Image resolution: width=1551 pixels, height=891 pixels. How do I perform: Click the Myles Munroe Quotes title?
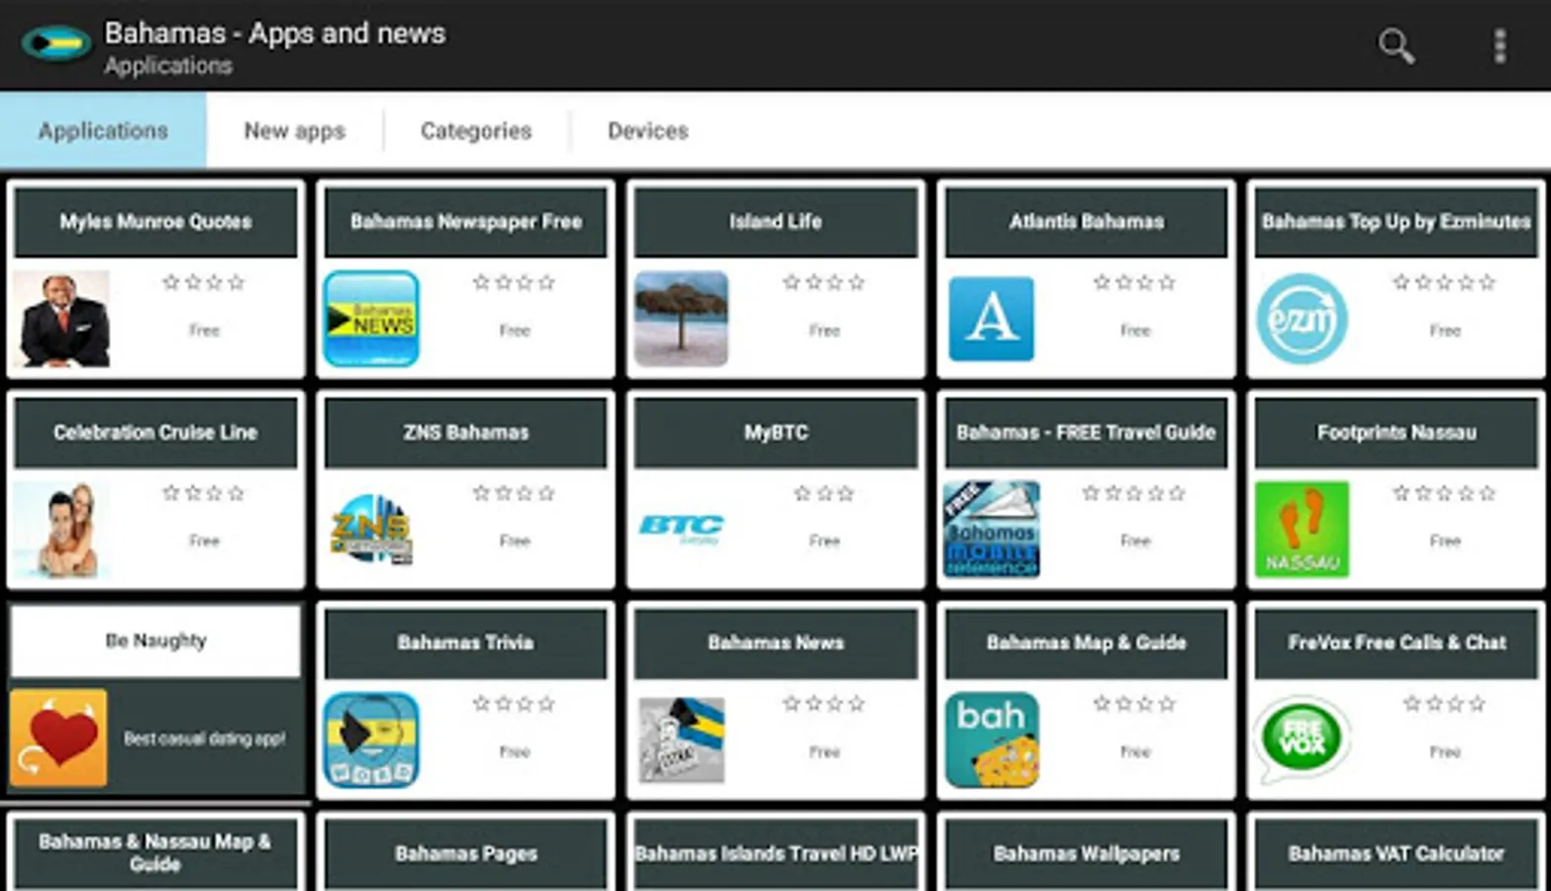(x=155, y=222)
